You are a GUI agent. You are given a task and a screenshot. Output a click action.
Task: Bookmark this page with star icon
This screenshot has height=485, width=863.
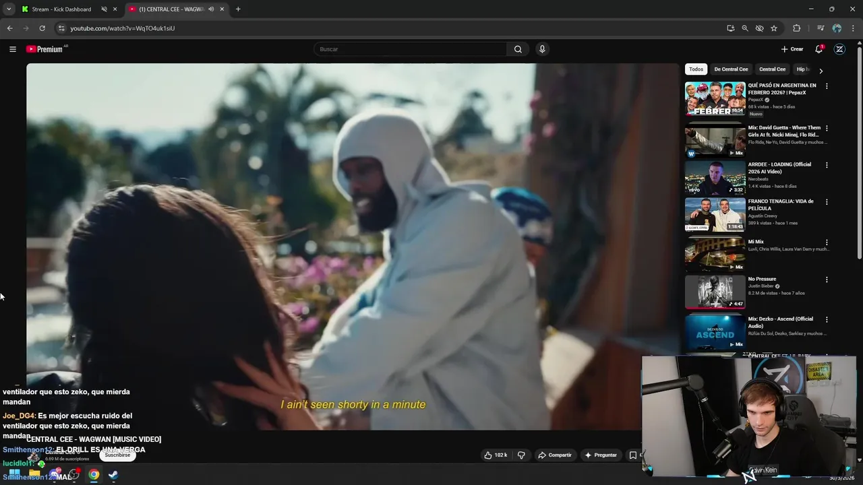point(774,28)
